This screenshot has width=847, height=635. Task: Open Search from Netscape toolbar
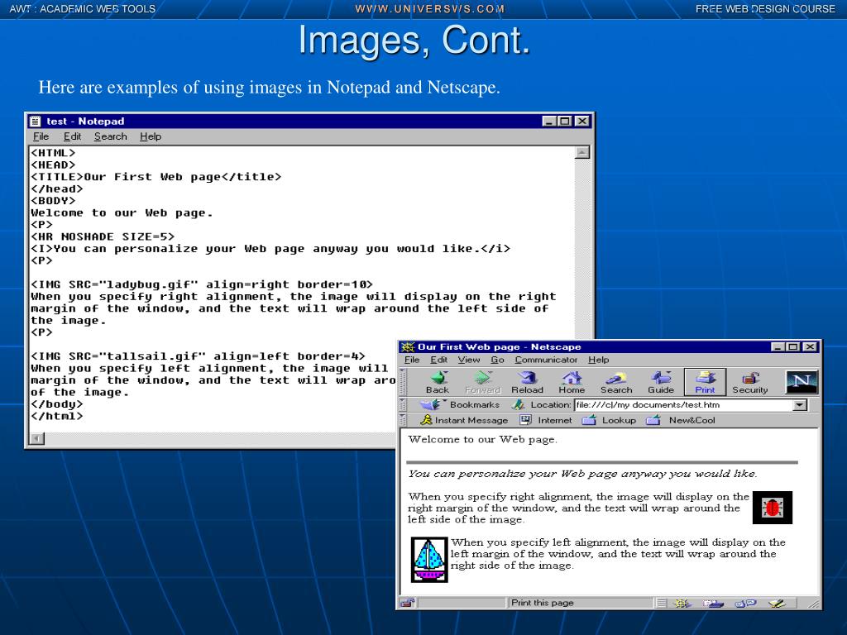(x=615, y=382)
